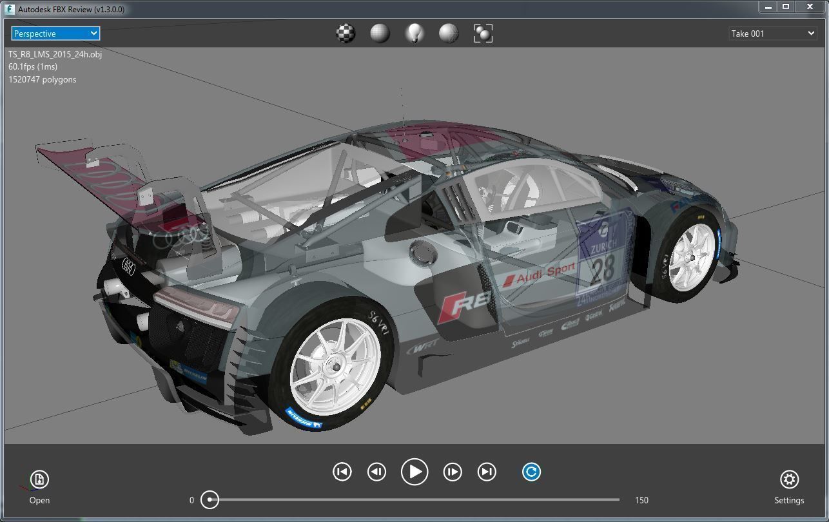Play the animation

coord(414,472)
